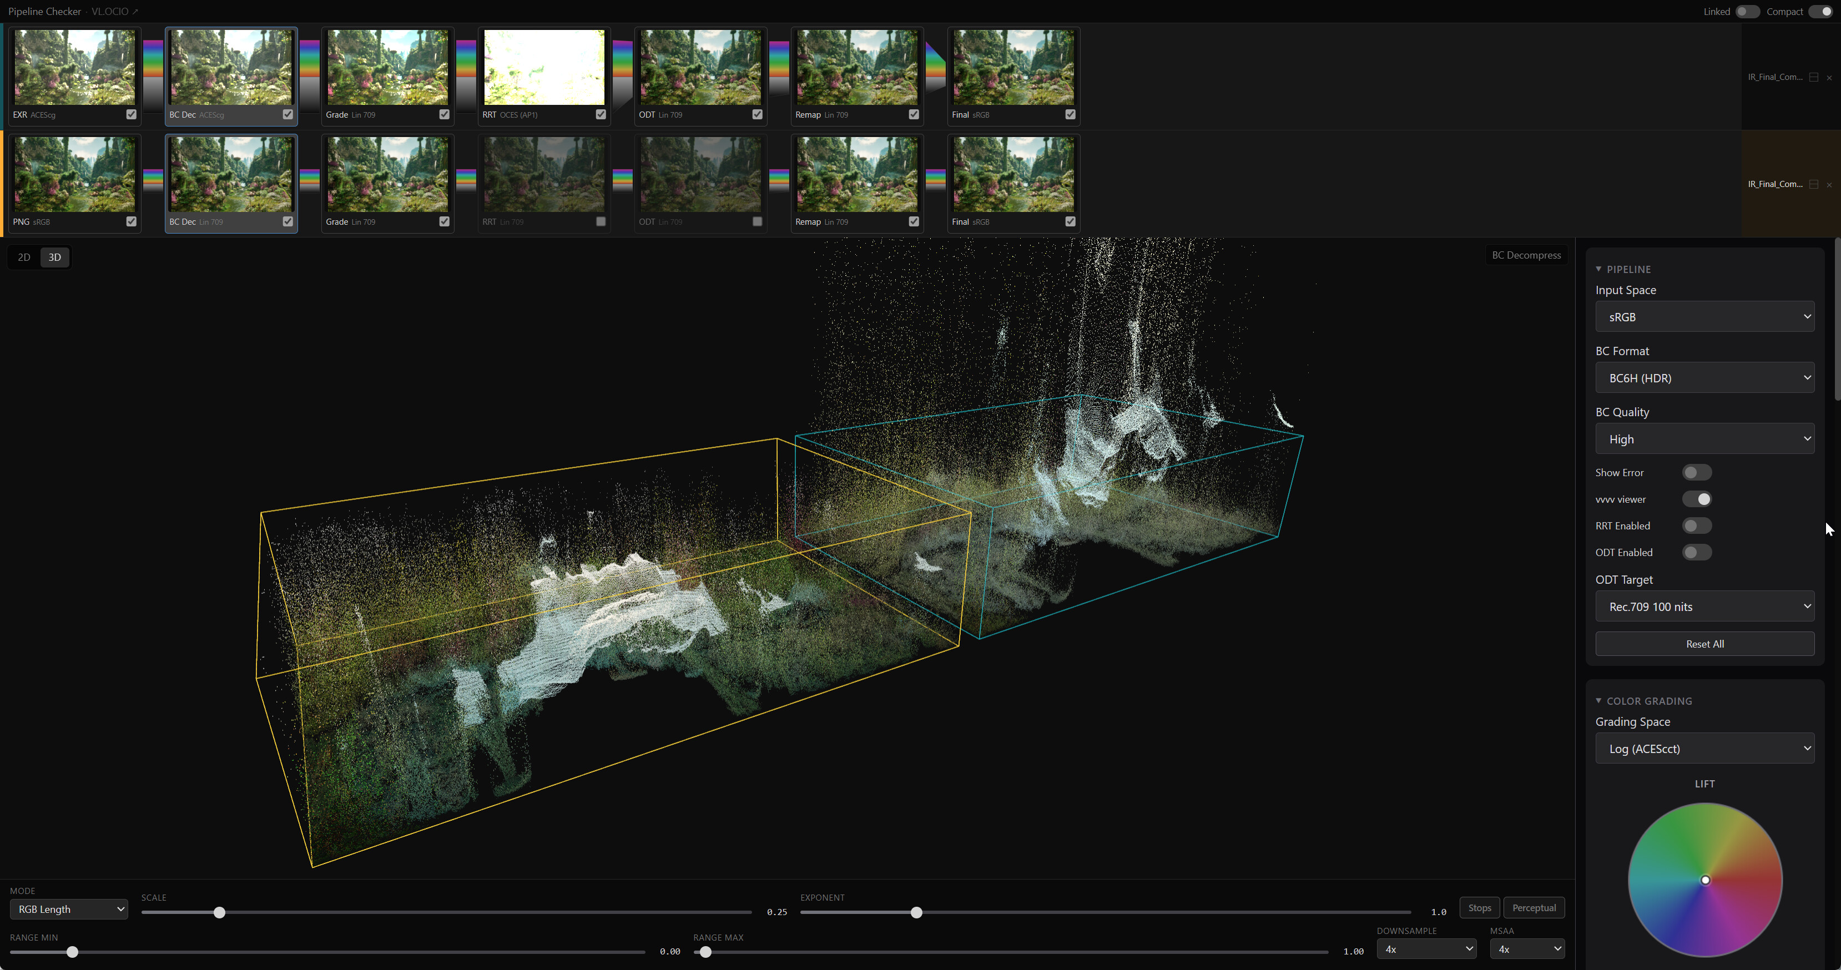The width and height of the screenshot is (1841, 970).
Task: Collapse the PIPELINE section triangle
Action: 1598,269
